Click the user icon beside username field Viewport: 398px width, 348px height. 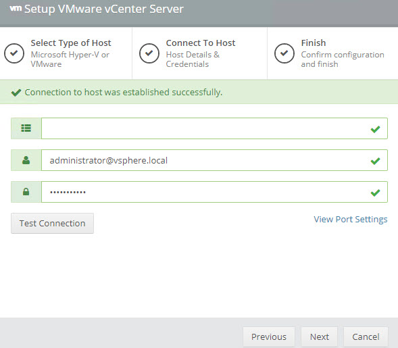26,160
